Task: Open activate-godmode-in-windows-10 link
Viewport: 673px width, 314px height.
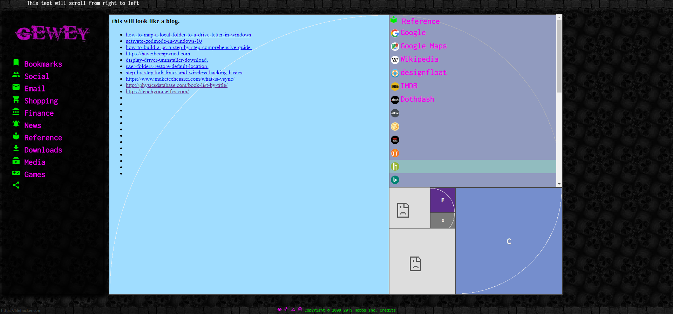Action: tap(164, 41)
